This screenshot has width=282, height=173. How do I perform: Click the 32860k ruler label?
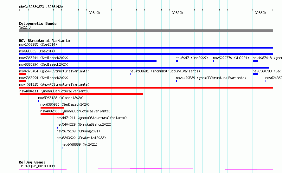(260, 13)
